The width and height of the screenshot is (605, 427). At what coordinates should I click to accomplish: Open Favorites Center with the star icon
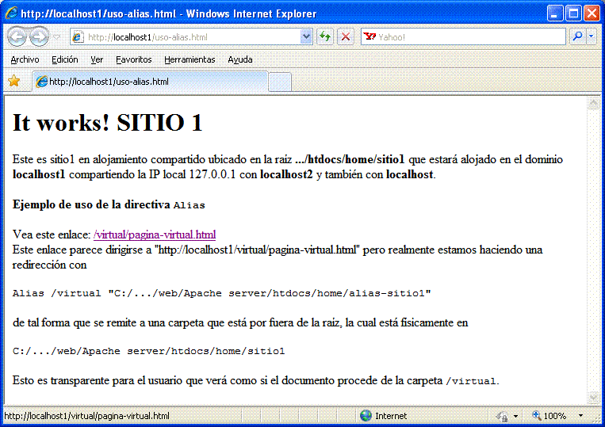point(13,81)
